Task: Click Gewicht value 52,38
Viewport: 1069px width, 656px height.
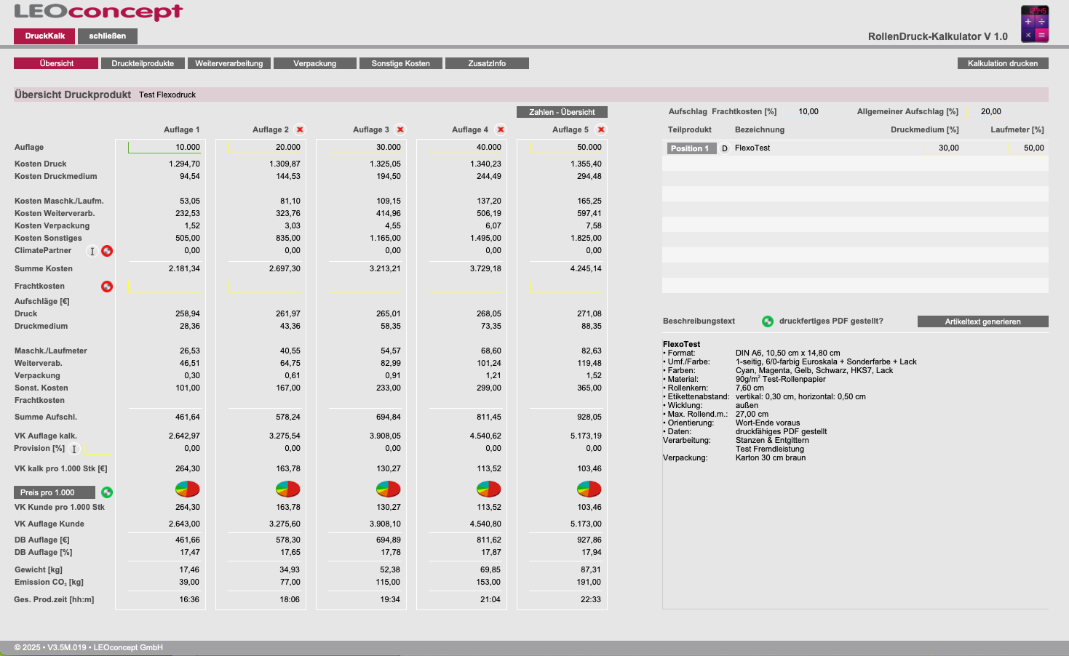Action: click(390, 569)
